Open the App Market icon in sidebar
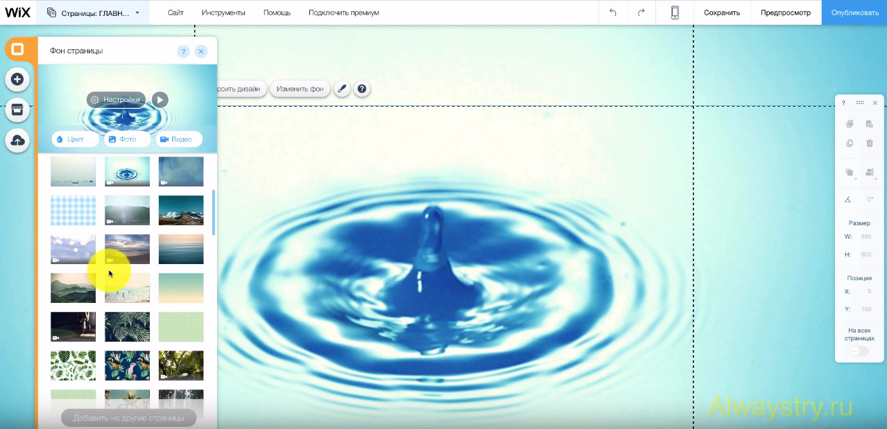887x429 pixels. (x=17, y=110)
